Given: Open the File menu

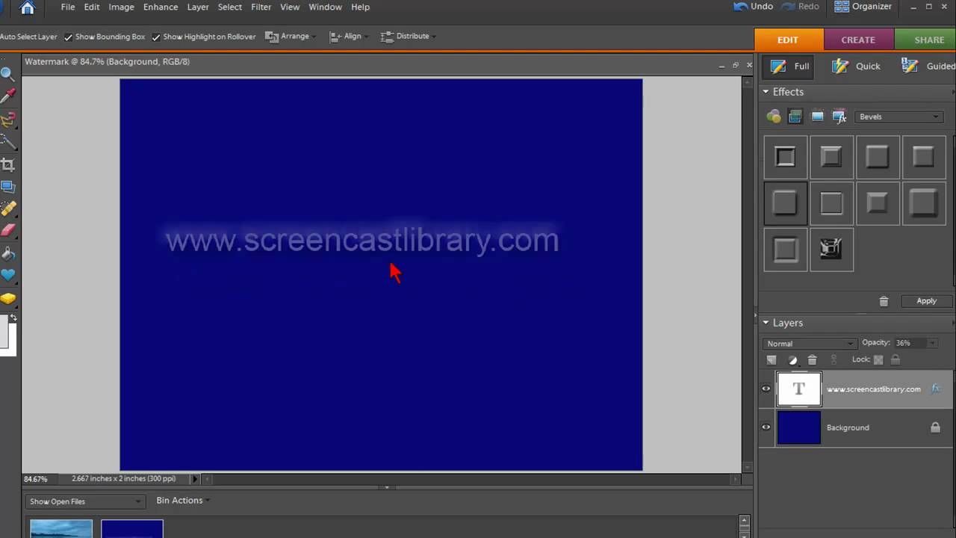Looking at the screenshot, I should (68, 7).
